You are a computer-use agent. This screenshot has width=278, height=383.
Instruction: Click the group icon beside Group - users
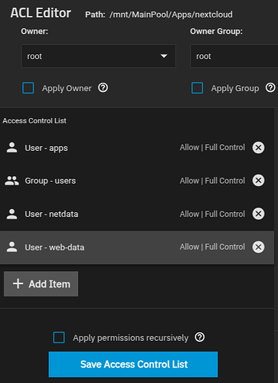[x=11, y=181]
